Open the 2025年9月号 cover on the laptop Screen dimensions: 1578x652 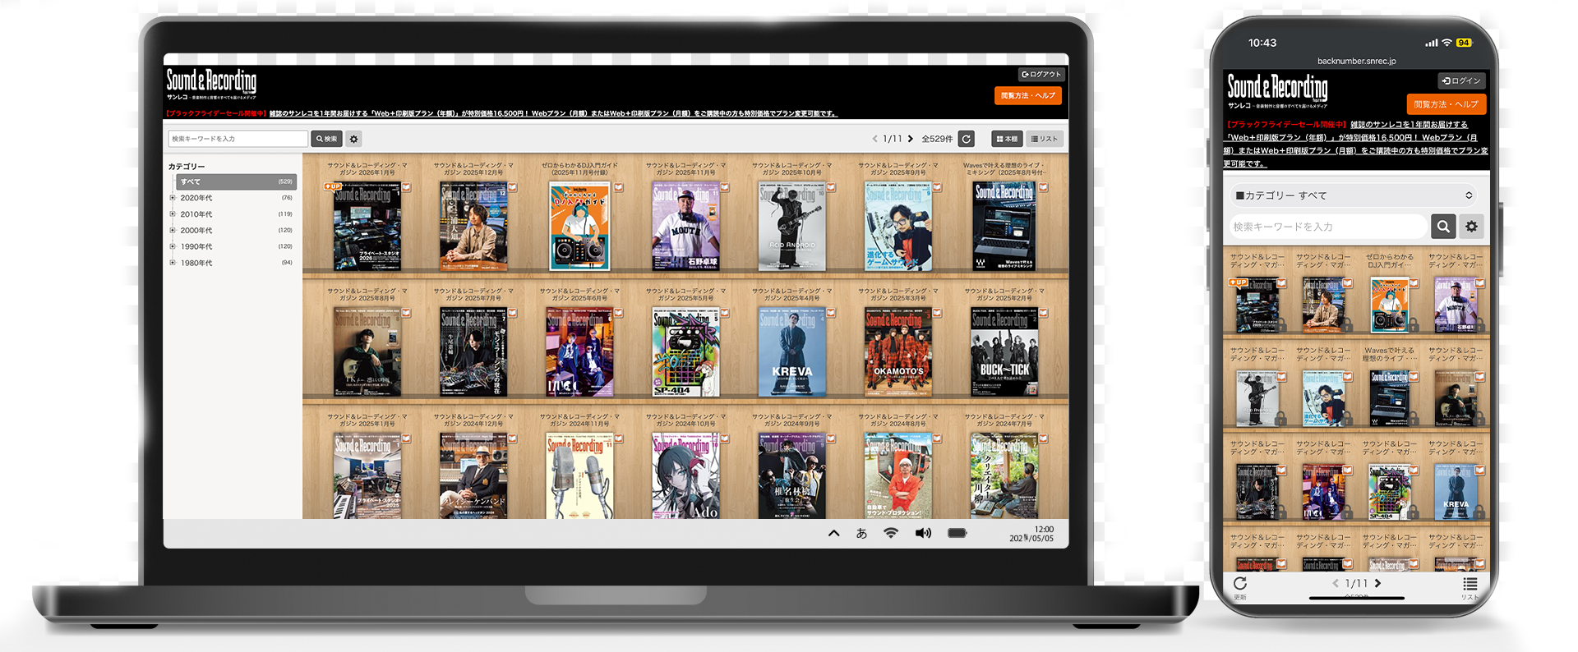tap(898, 227)
